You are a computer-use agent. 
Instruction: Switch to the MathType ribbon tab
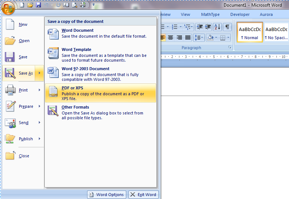point(210,14)
